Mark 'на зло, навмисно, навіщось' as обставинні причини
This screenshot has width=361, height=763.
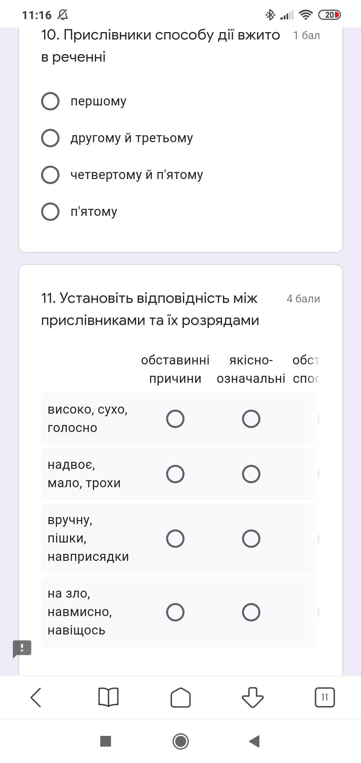pos(175,612)
